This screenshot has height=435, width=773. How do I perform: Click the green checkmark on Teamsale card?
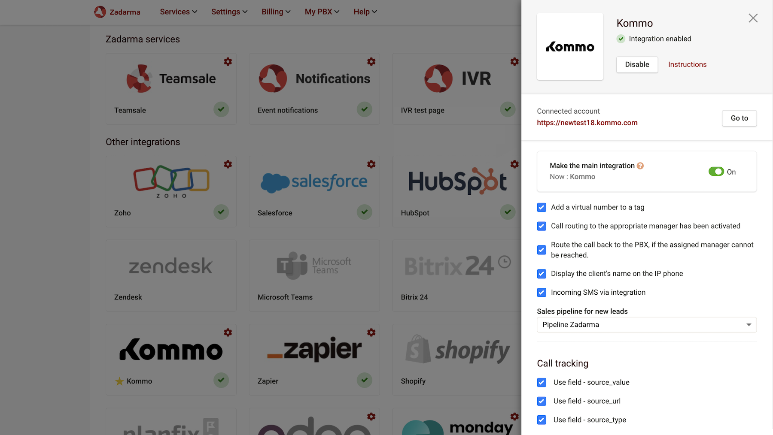(x=221, y=109)
